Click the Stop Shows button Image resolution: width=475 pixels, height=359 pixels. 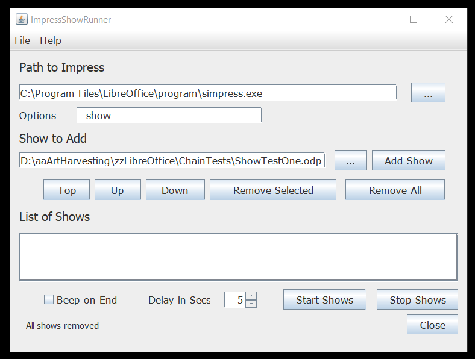coord(417,299)
